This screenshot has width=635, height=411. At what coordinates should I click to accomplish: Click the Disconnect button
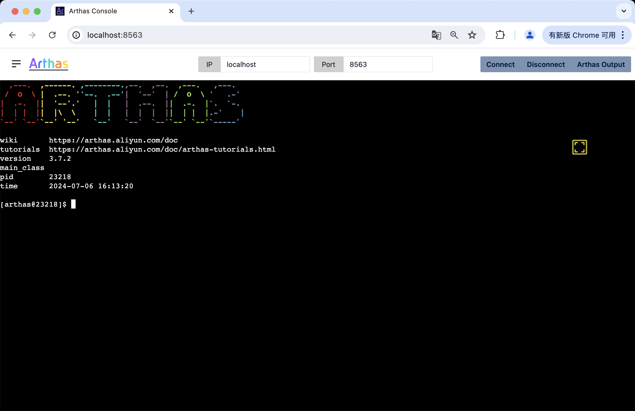point(546,64)
